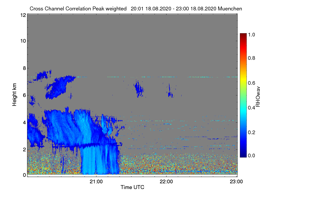Click the '0' height tick label

click(24, 175)
